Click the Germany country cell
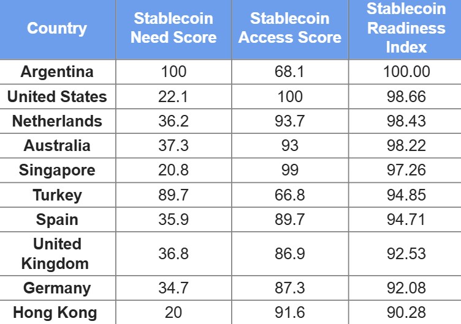 tap(57, 288)
